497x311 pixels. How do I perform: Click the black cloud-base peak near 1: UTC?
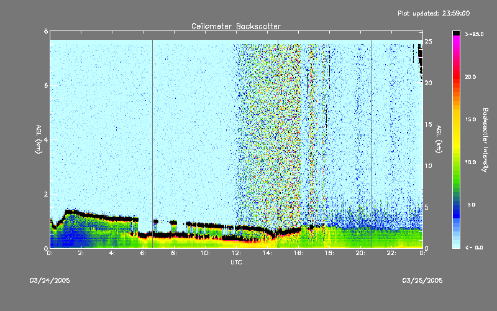click(x=70, y=211)
